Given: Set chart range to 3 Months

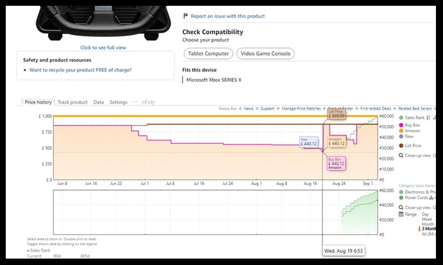Looking at the screenshot, I should 429,229.
